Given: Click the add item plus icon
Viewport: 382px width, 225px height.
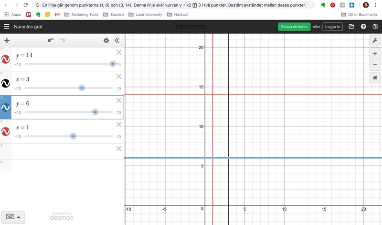Looking at the screenshot, I should (7, 40).
